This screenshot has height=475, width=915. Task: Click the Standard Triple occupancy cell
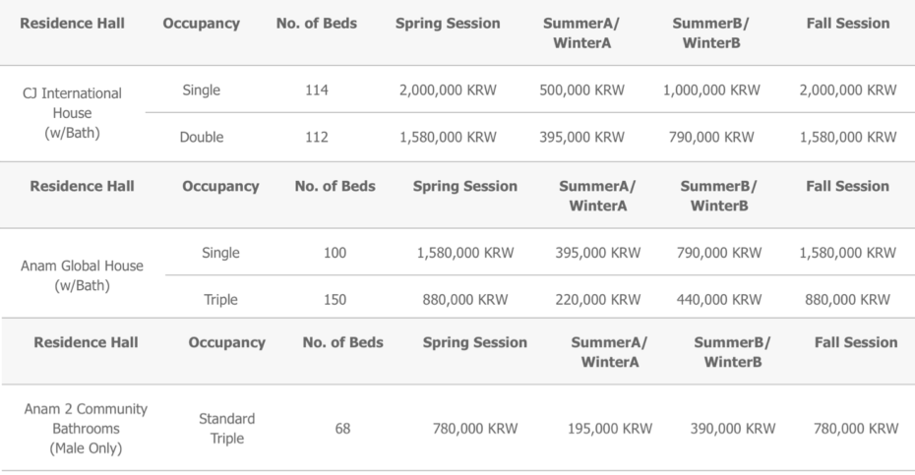pyautogui.click(x=226, y=428)
